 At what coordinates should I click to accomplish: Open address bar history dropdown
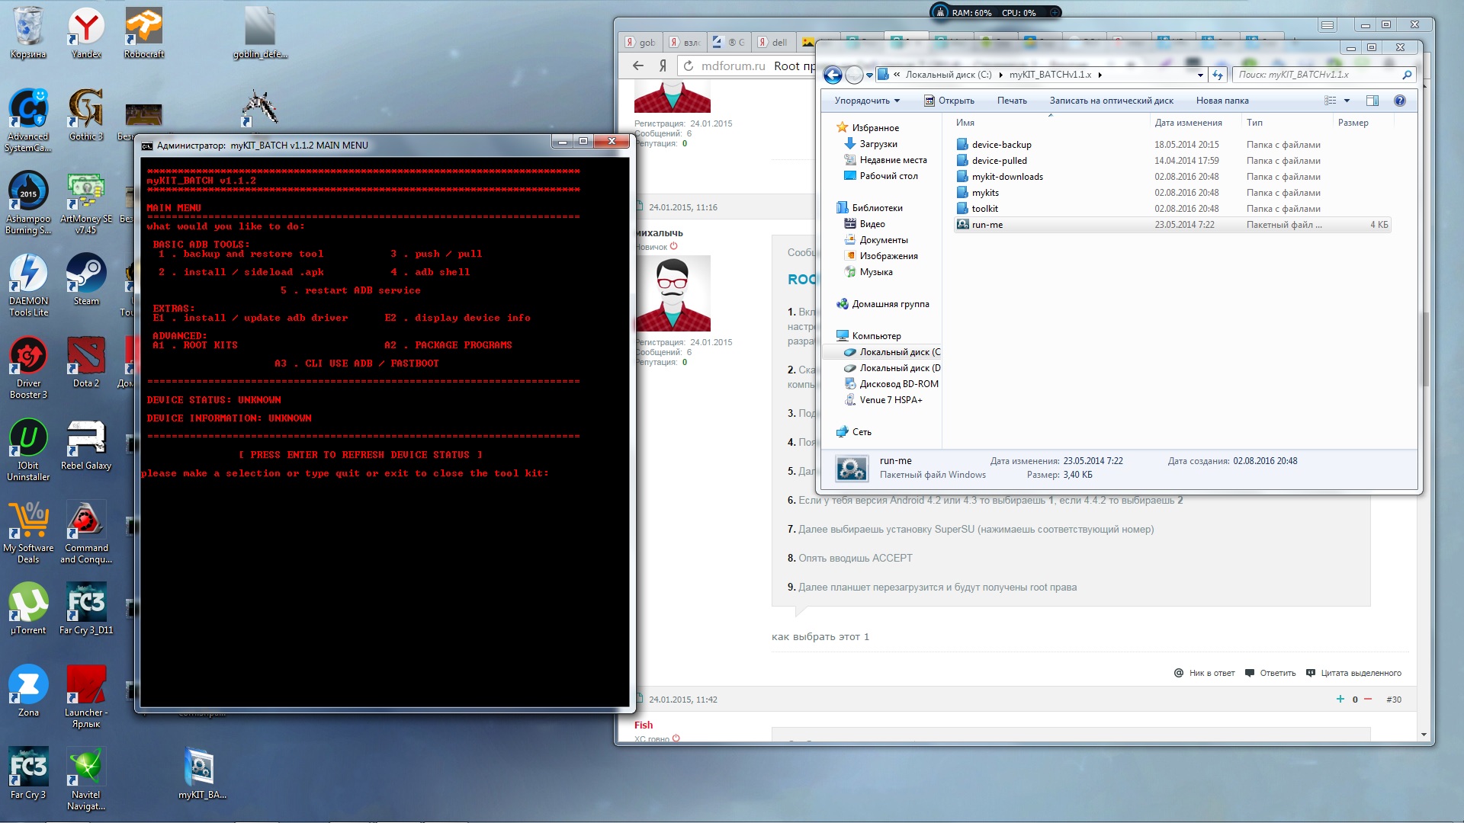(1200, 75)
